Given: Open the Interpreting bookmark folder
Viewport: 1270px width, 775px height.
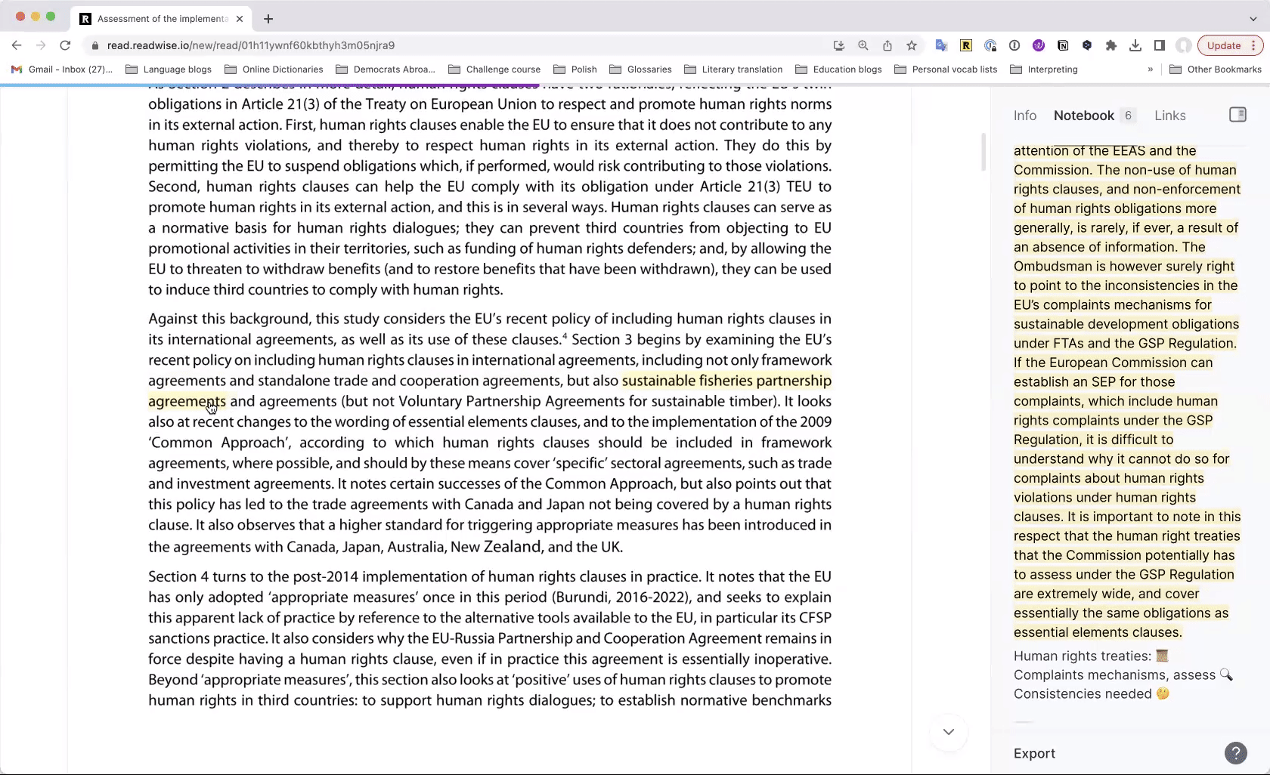Looking at the screenshot, I should 1044,69.
